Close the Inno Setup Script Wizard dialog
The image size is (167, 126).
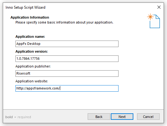[159, 7]
